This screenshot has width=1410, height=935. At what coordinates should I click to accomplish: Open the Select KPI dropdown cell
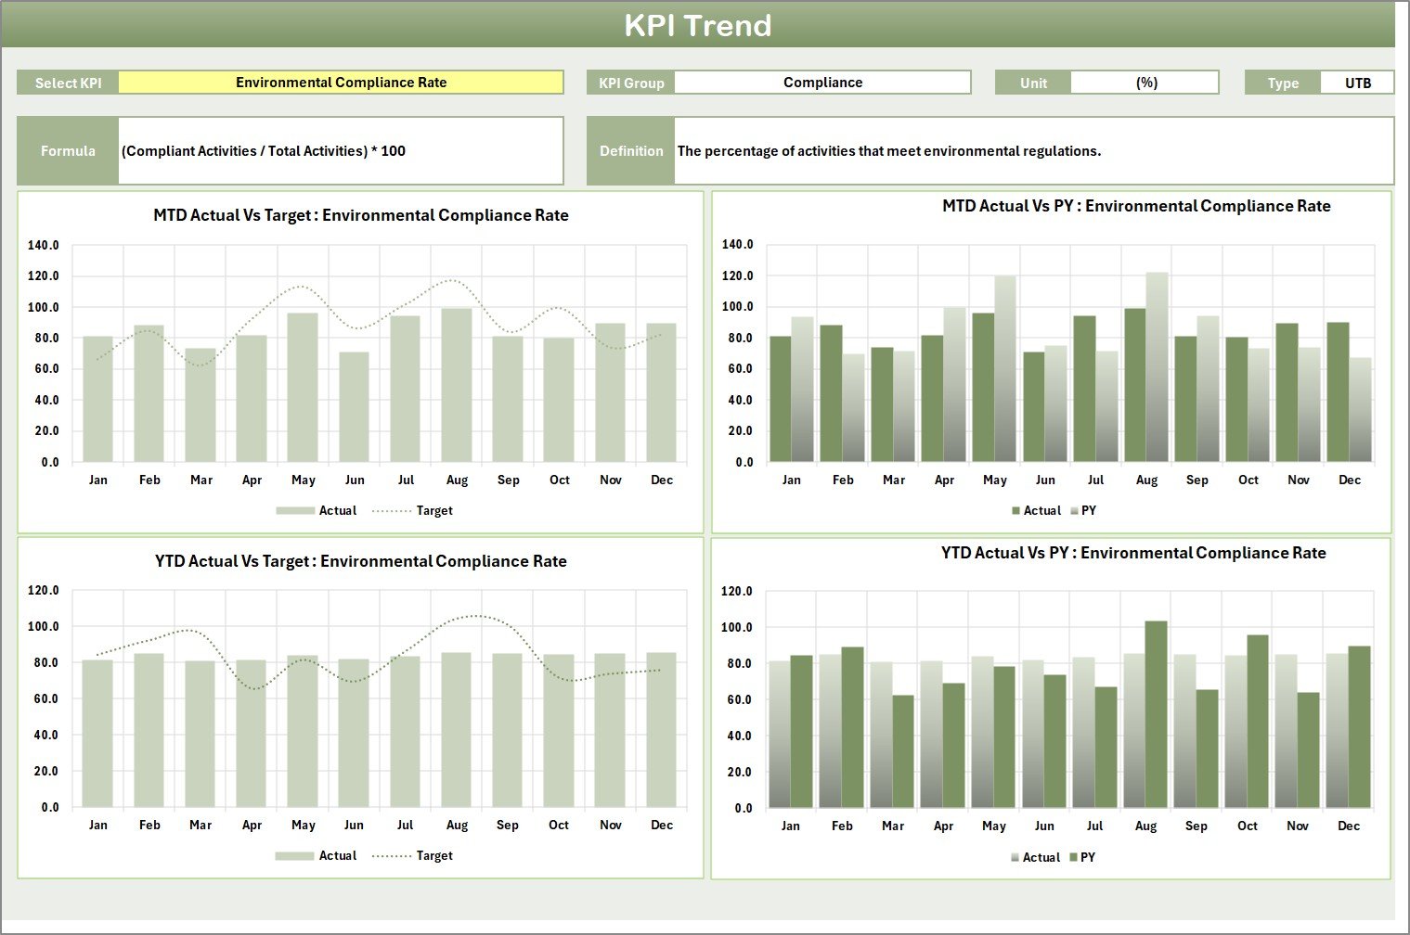pyautogui.click(x=341, y=83)
